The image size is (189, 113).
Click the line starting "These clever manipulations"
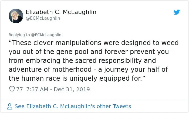pyautogui.click(x=93, y=43)
